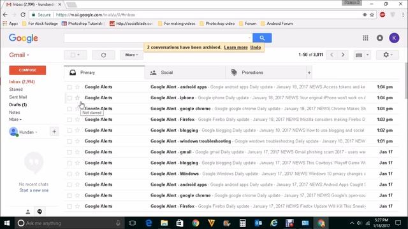The height and width of the screenshot is (229, 408).
Task: Select the Firefox Jan 17 email checkbox
Action: tap(69, 206)
